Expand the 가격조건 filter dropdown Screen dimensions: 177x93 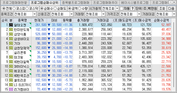pyautogui.click(x=139, y=14)
